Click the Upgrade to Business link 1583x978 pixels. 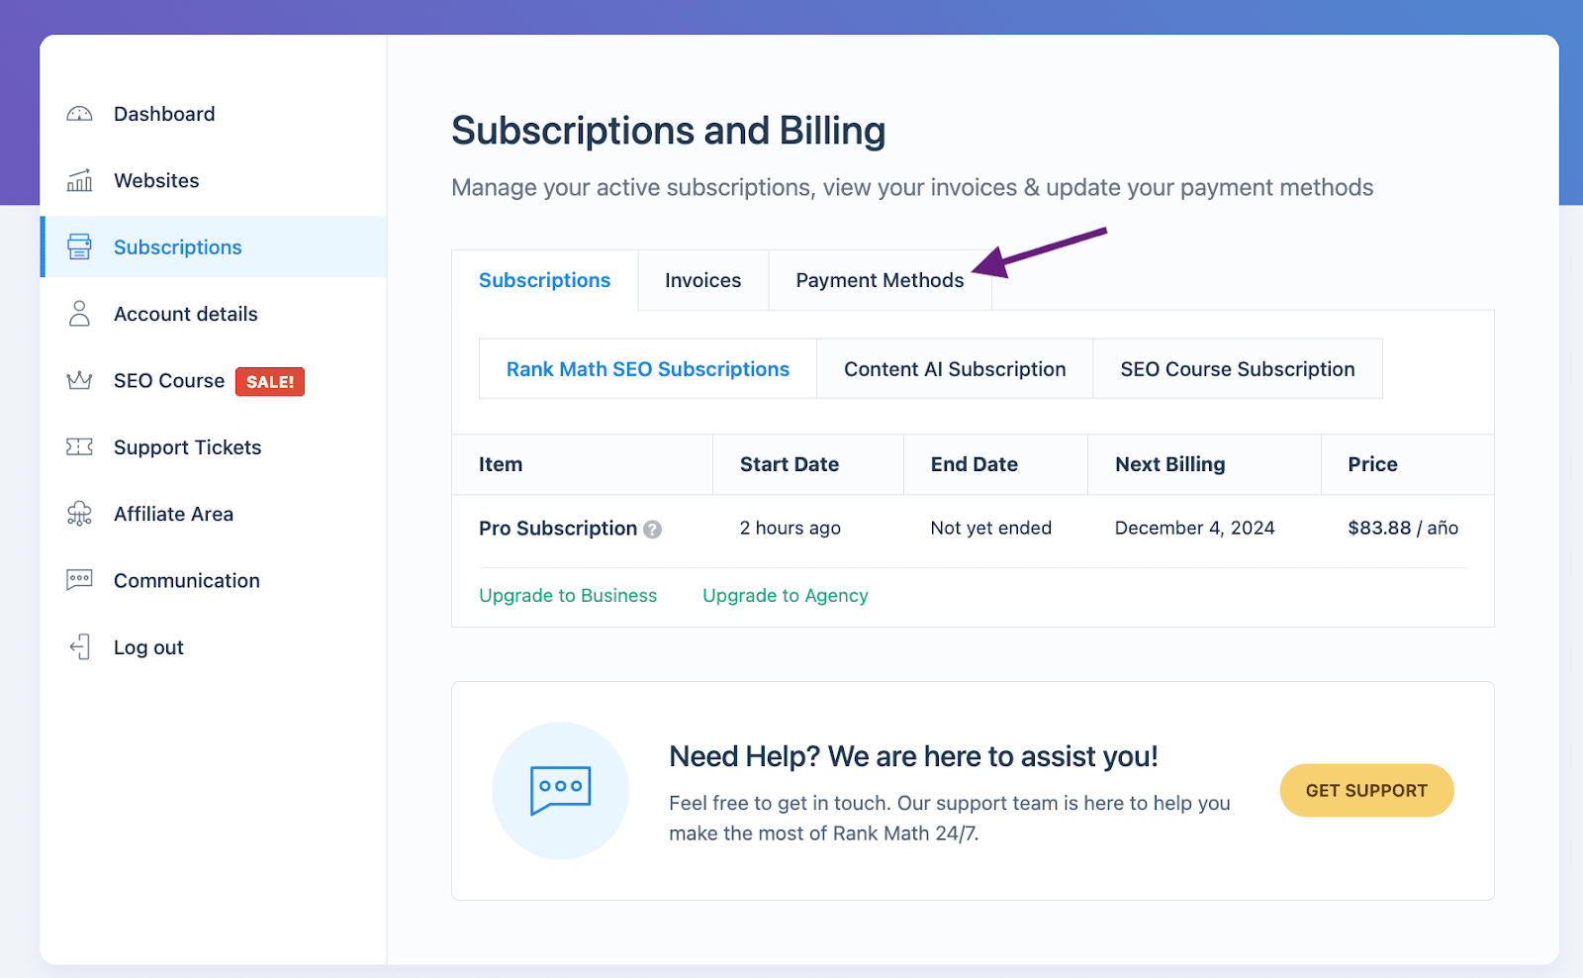coord(568,595)
